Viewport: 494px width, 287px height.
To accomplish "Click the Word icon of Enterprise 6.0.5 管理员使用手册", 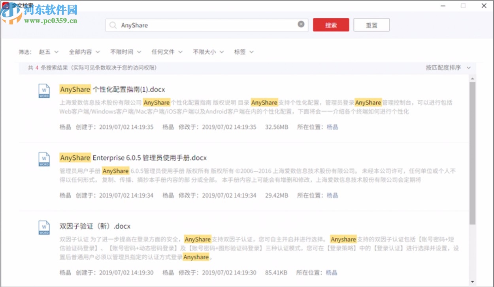I will pyautogui.click(x=43, y=159).
